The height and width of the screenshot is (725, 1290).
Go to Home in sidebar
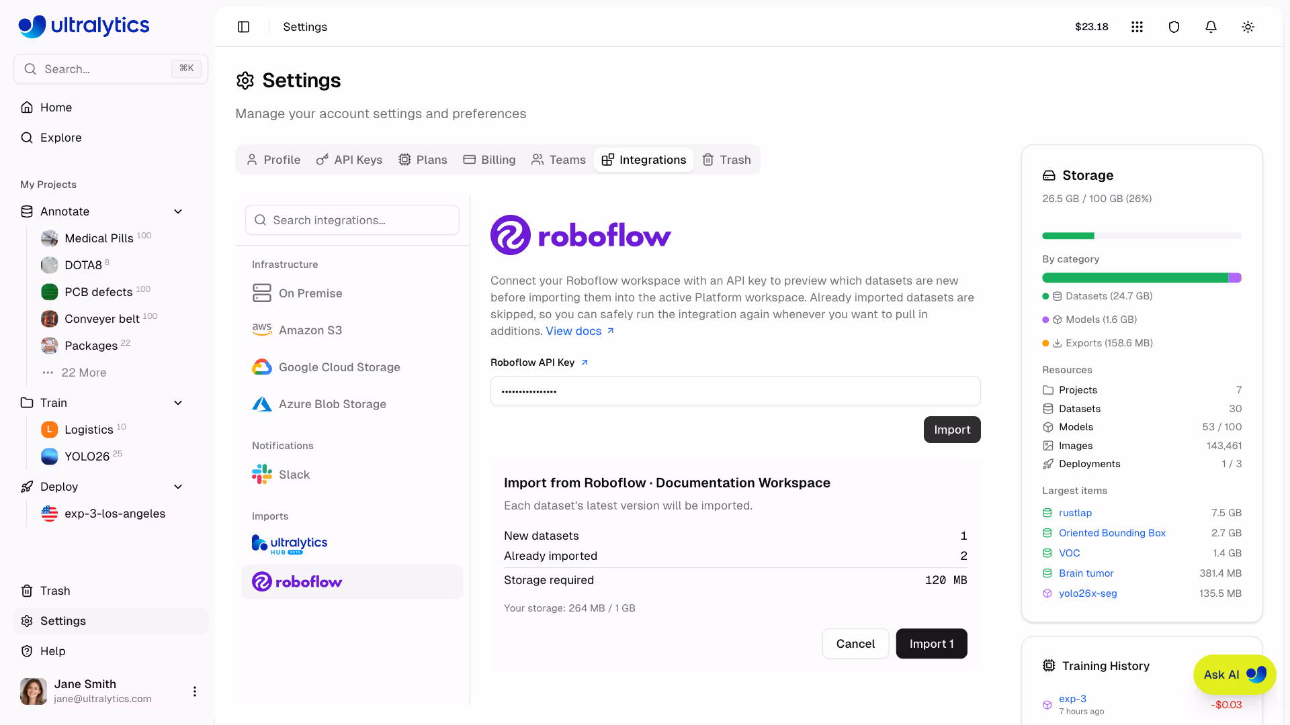[x=111, y=107]
